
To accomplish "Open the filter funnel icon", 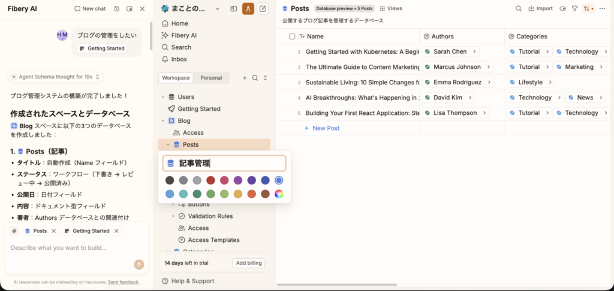I will pos(574,8).
